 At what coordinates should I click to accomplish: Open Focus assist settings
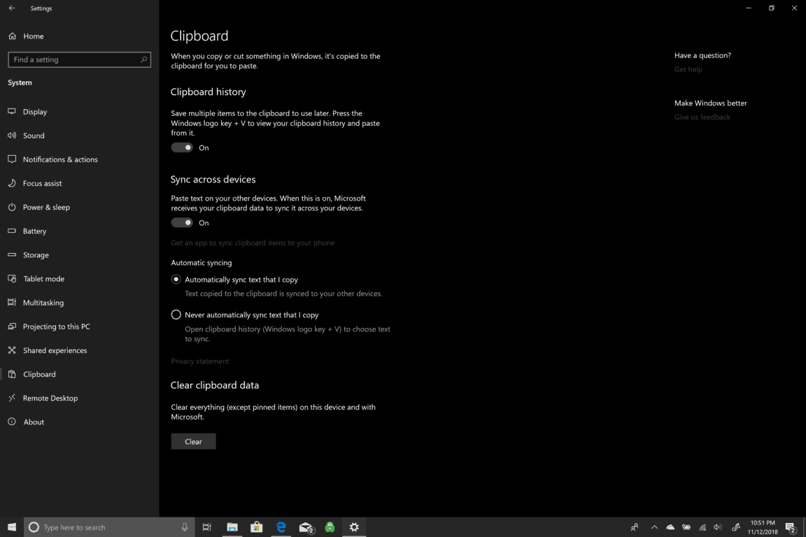pos(42,183)
